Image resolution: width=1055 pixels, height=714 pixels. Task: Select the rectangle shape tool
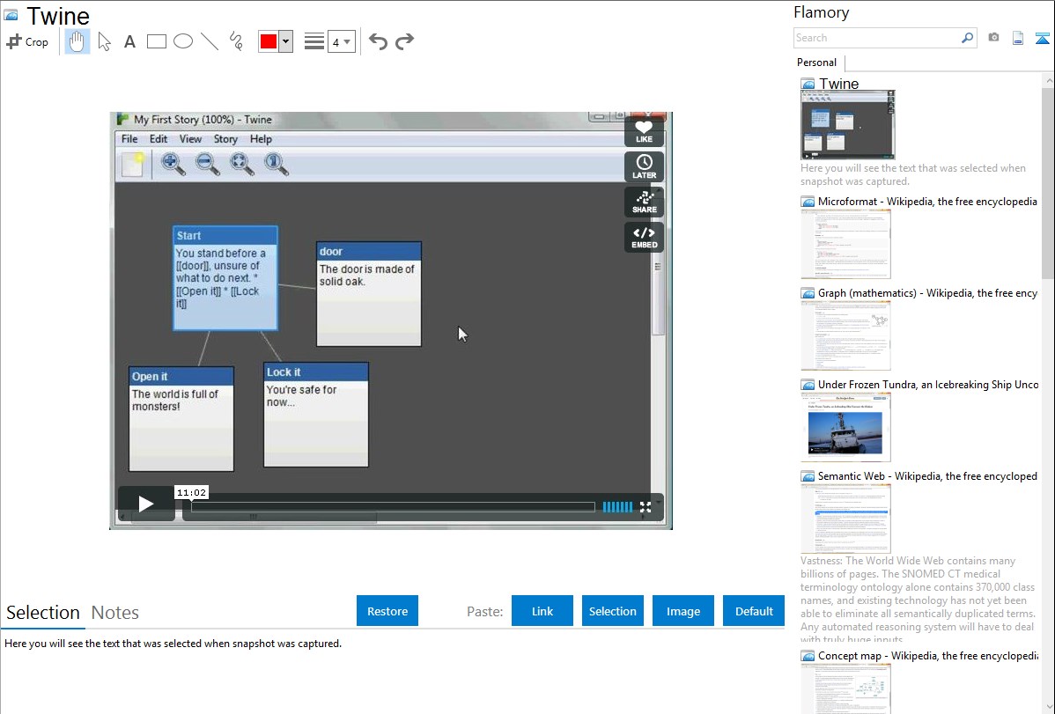pos(156,41)
